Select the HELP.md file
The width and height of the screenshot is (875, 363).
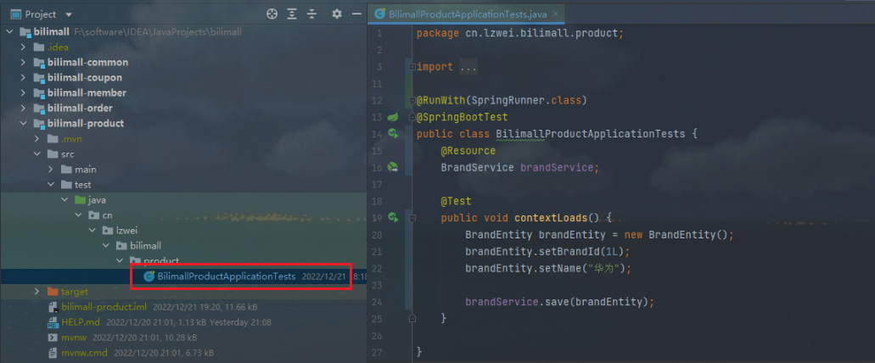(183, 321)
